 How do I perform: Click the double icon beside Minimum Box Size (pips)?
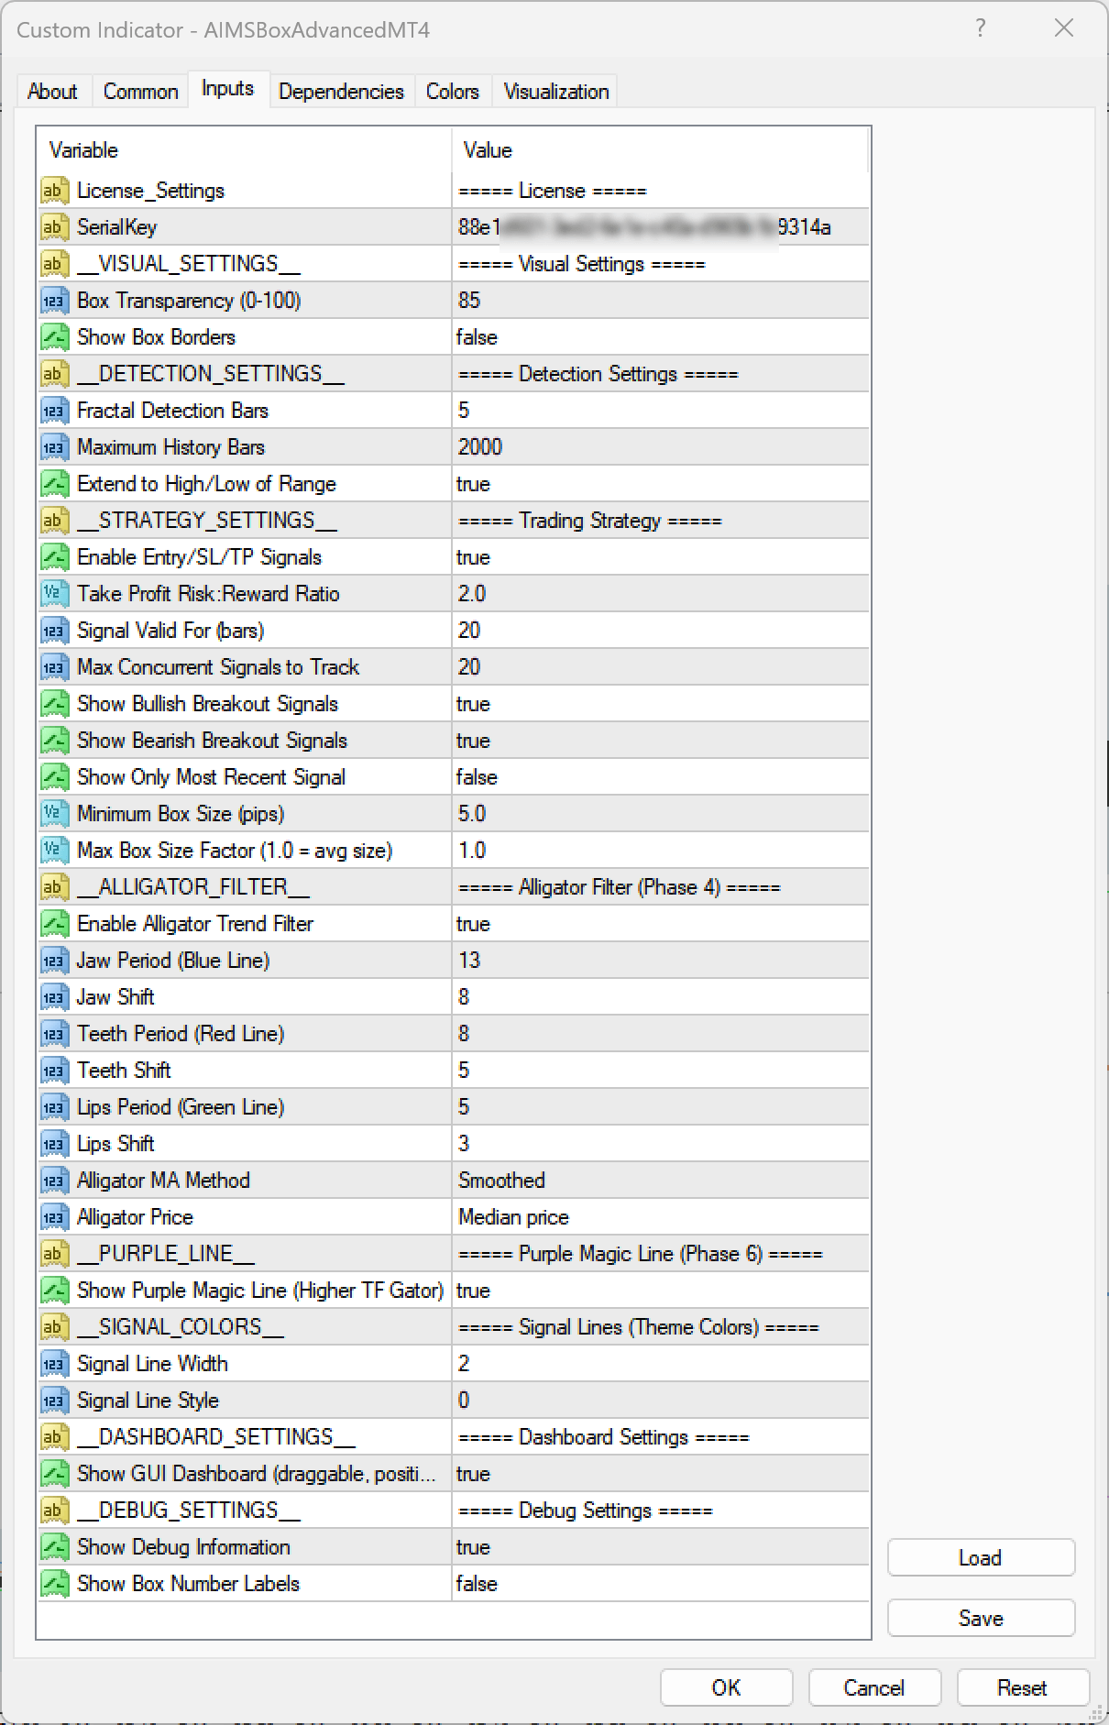55,814
